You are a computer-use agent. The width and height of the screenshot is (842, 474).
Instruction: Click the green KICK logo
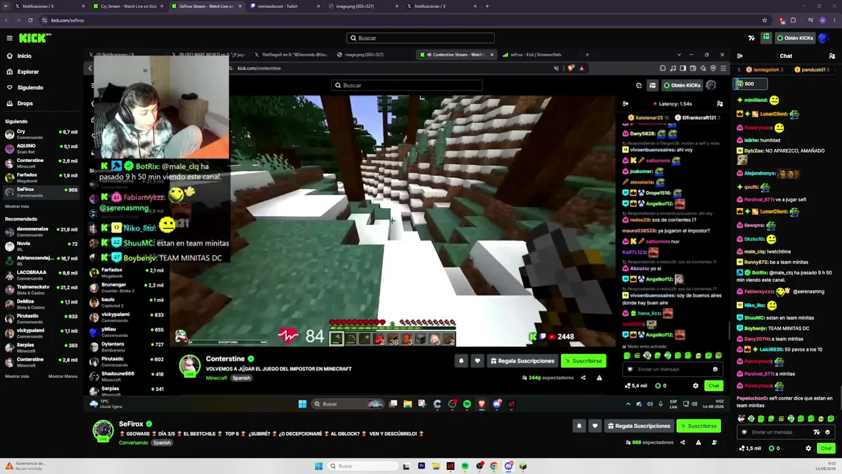pyautogui.click(x=34, y=38)
